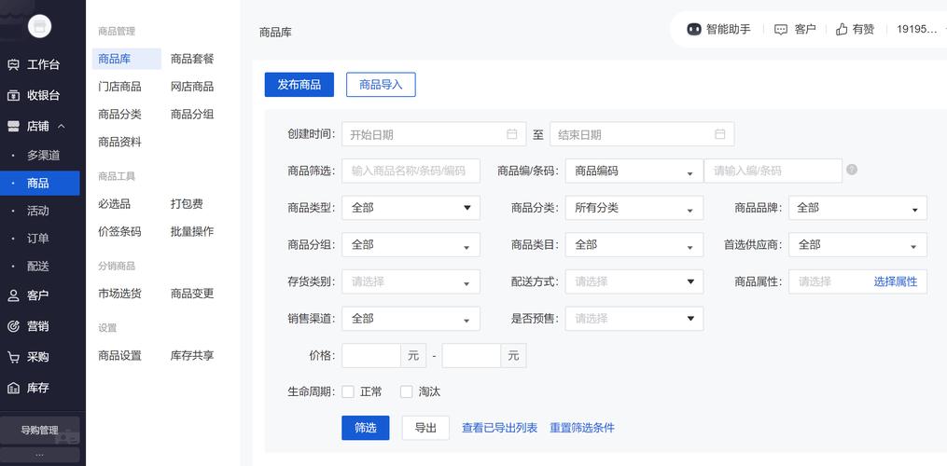Screen dimensions: 947x466
Task: Open the 配送方式 dropdown
Action: (634, 281)
